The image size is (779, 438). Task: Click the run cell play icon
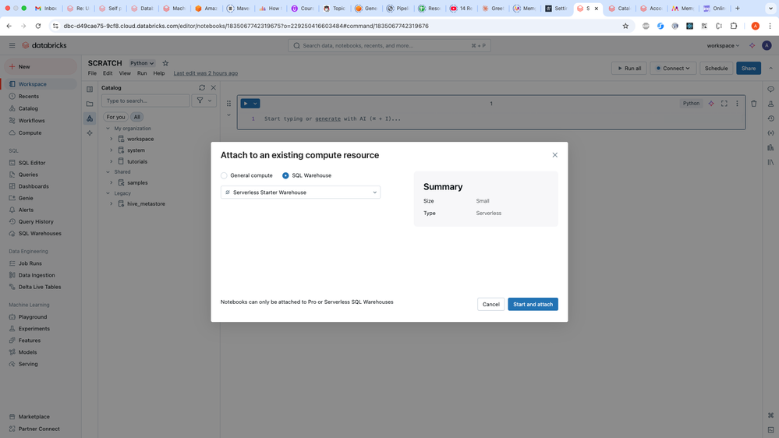(246, 104)
